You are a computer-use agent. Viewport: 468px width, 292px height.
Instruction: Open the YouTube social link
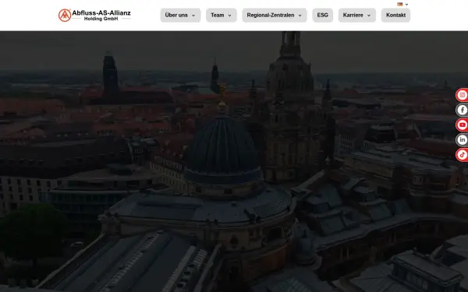point(462,125)
